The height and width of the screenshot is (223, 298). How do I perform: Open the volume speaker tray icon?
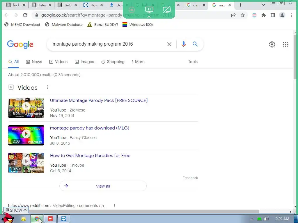pyautogui.click(x=266, y=219)
